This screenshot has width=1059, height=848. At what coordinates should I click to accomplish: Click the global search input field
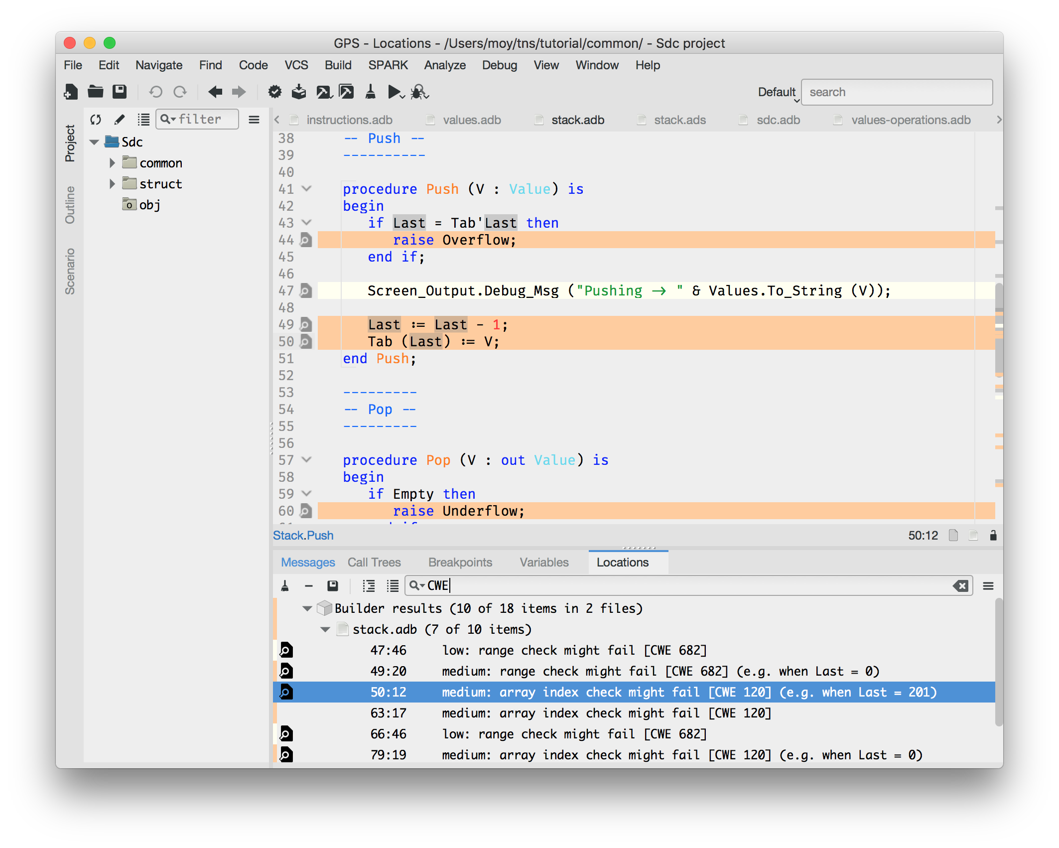click(x=897, y=92)
